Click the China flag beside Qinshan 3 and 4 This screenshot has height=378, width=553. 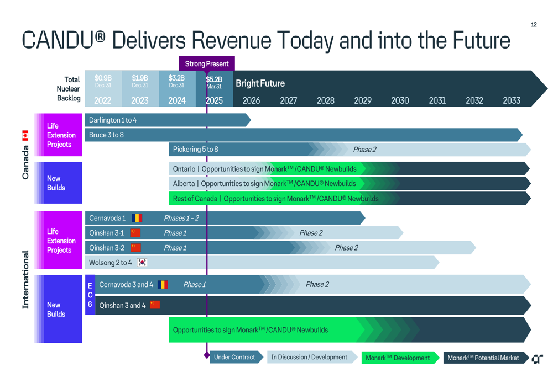155,305
